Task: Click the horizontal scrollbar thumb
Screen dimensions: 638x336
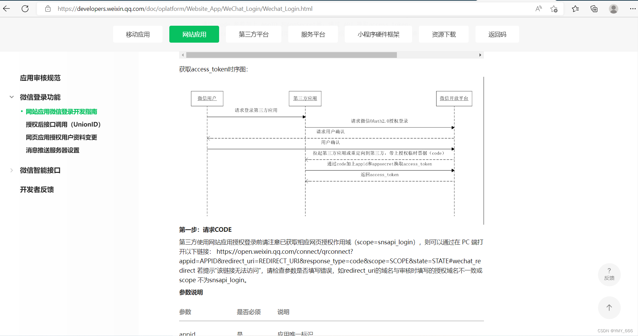Action: coord(292,55)
